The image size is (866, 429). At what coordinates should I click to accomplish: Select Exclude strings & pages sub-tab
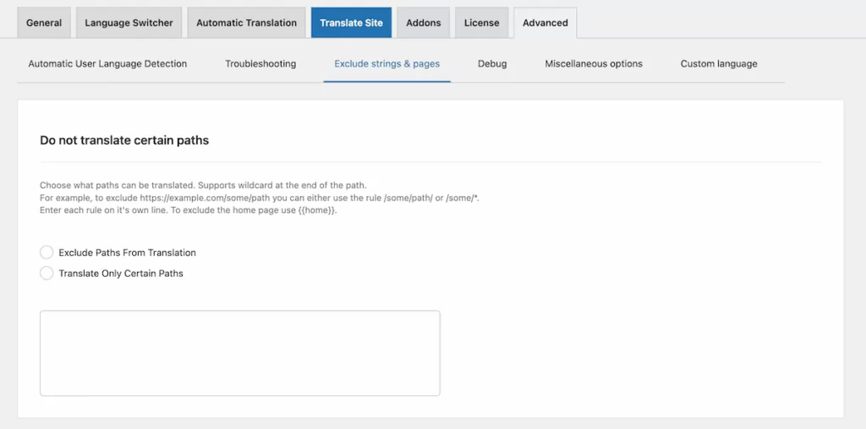tap(387, 63)
